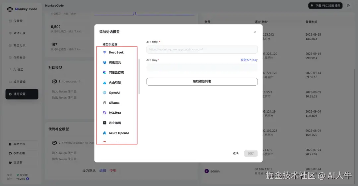The image size is (358, 186).
Task: Click 设为默认 link
Action: 89,170
